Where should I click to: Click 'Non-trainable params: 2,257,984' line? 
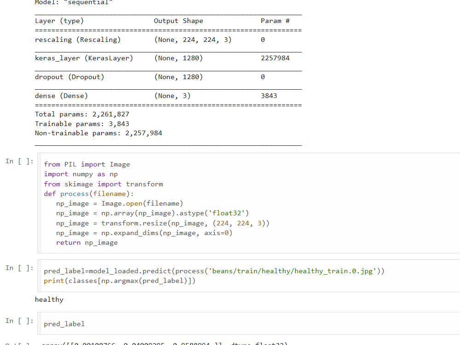pyautogui.click(x=98, y=133)
